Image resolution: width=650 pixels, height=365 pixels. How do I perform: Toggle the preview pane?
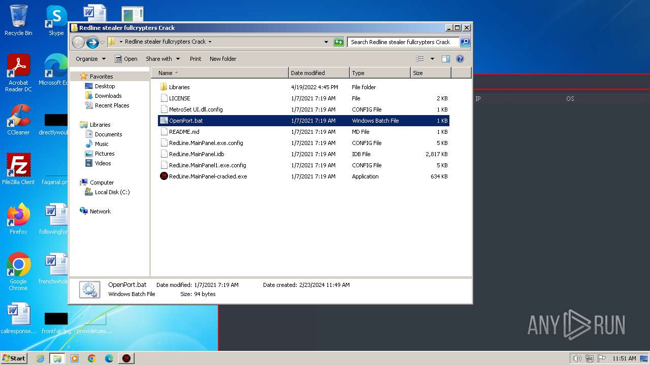446,59
